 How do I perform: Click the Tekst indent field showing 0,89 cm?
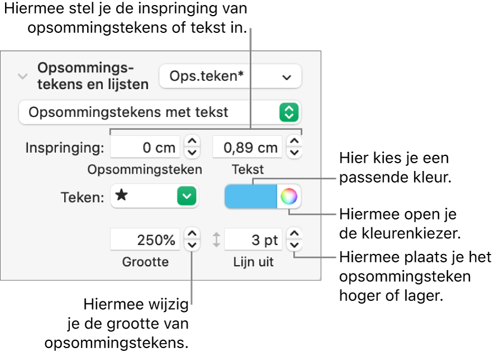pyautogui.click(x=248, y=148)
